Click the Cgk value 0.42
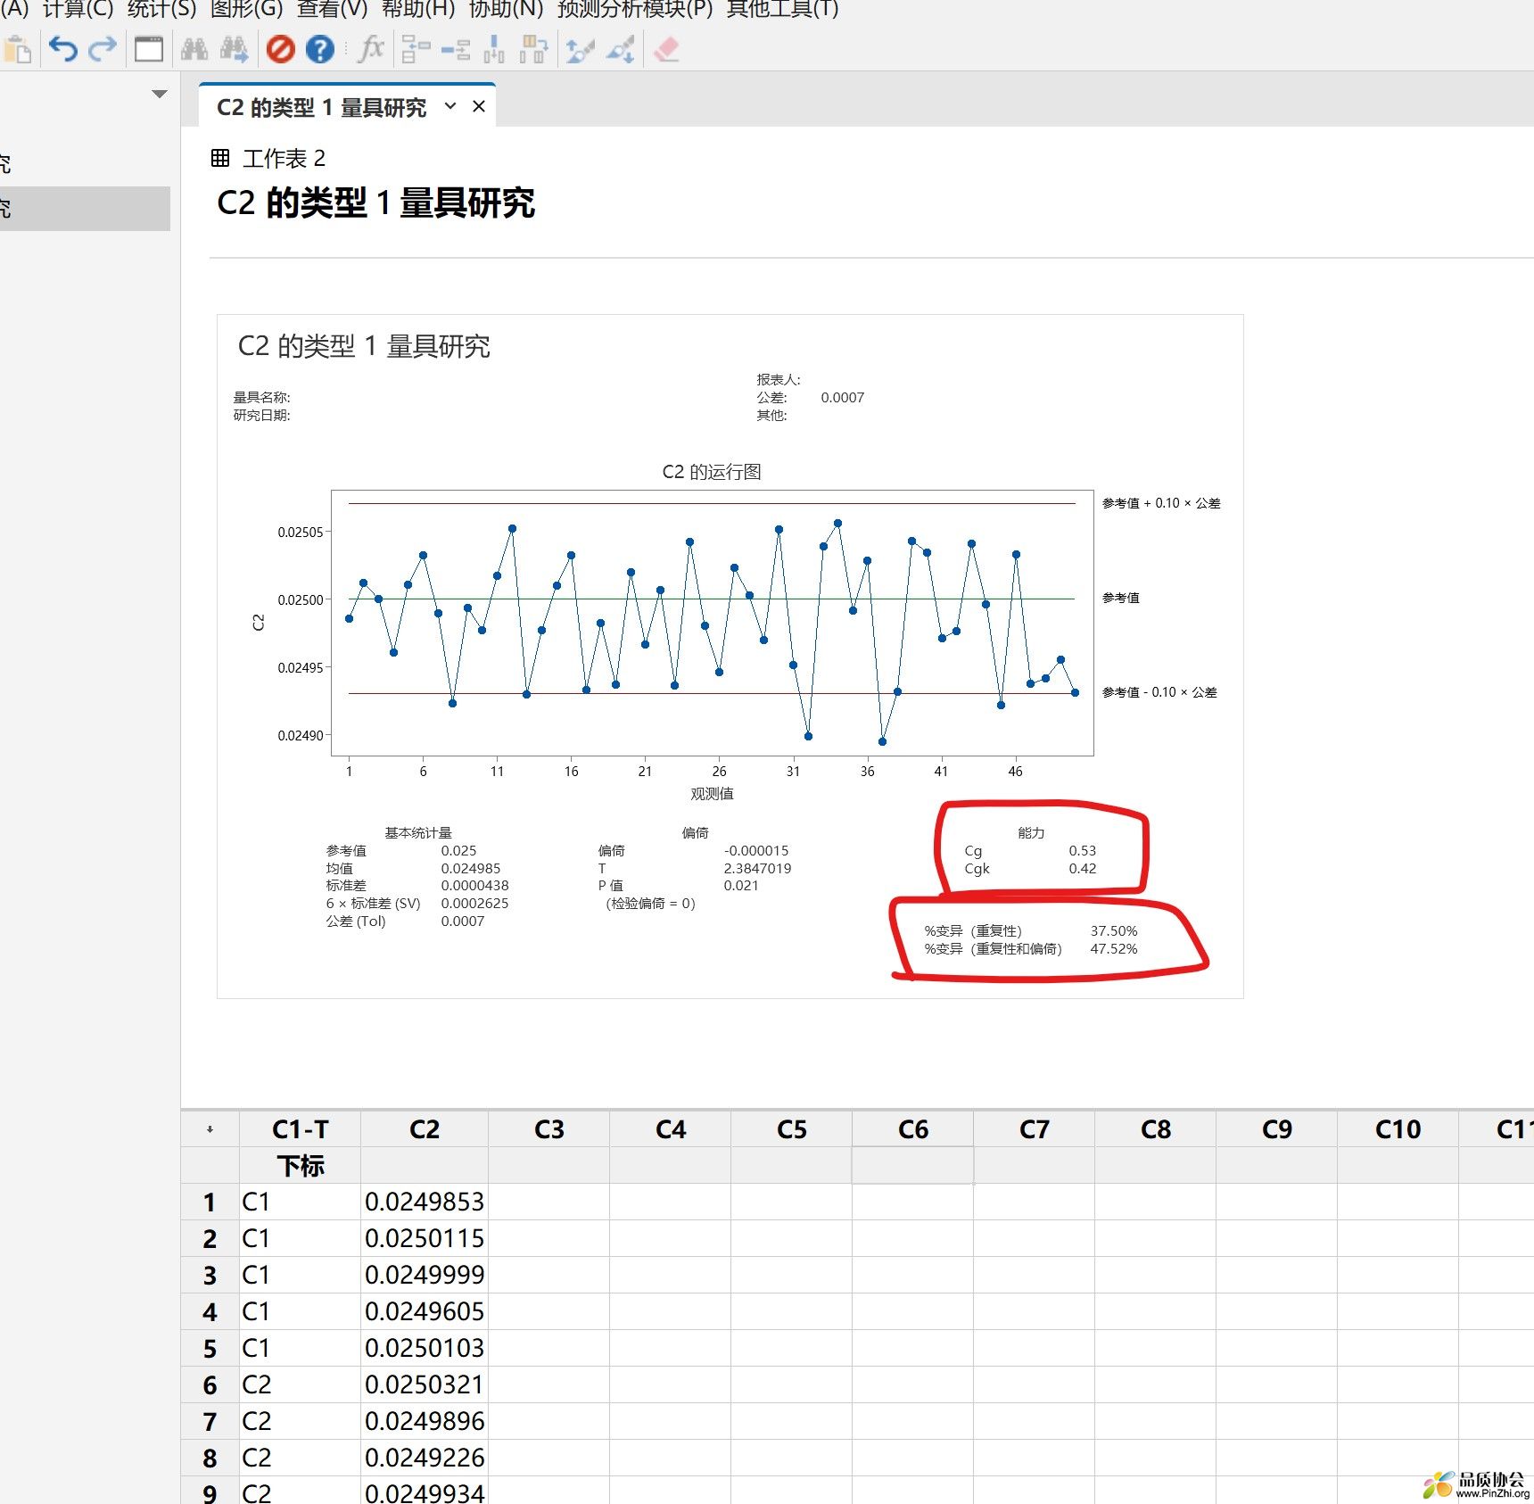1534x1504 pixels. click(1083, 869)
